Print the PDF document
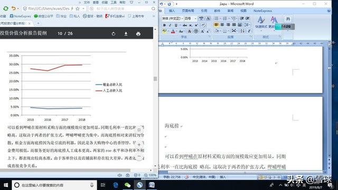 (138, 34)
